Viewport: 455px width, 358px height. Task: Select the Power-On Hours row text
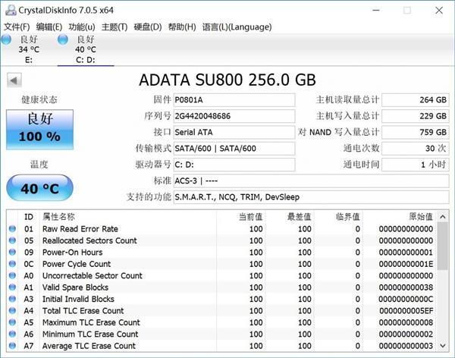[72, 252]
